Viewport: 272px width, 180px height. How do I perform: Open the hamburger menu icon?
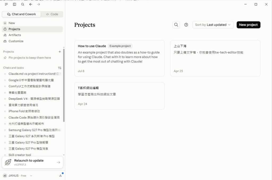pyautogui.click(x=6, y=4)
